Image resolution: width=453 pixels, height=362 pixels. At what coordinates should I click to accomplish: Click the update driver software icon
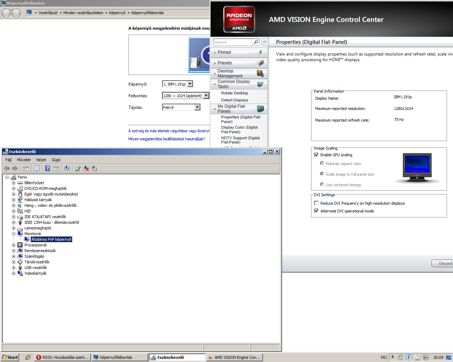point(78,169)
